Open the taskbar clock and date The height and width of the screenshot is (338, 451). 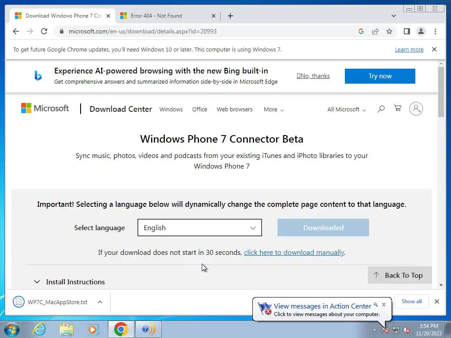[429, 330]
